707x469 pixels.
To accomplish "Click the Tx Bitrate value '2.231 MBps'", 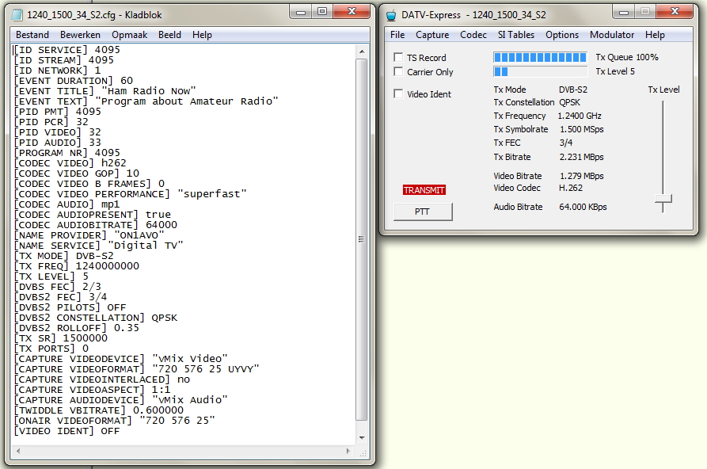I will pos(582,157).
